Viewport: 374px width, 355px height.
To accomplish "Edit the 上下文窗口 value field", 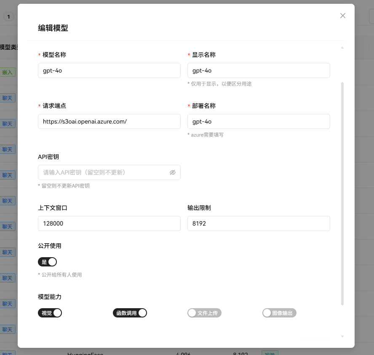I will tap(109, 223).
